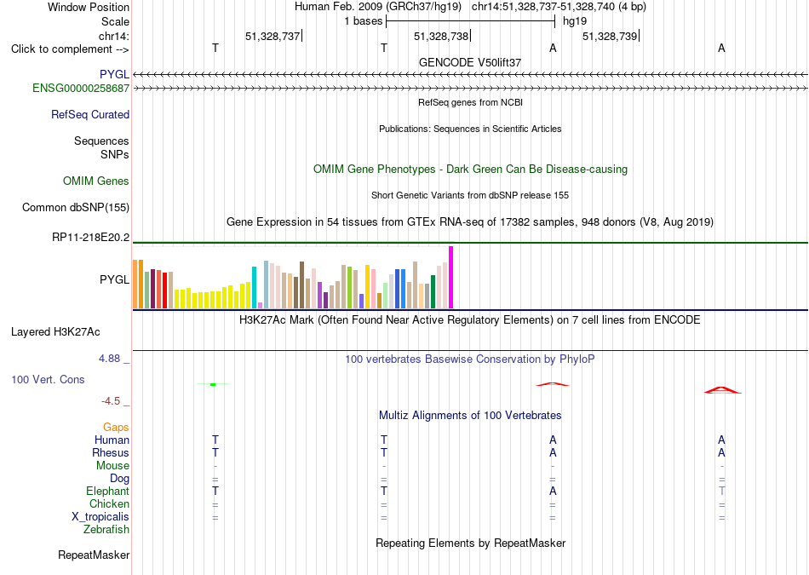Select the 'Scale' track label
The height and width of the screenshot is (575, 809).
[x=115, y=21]
